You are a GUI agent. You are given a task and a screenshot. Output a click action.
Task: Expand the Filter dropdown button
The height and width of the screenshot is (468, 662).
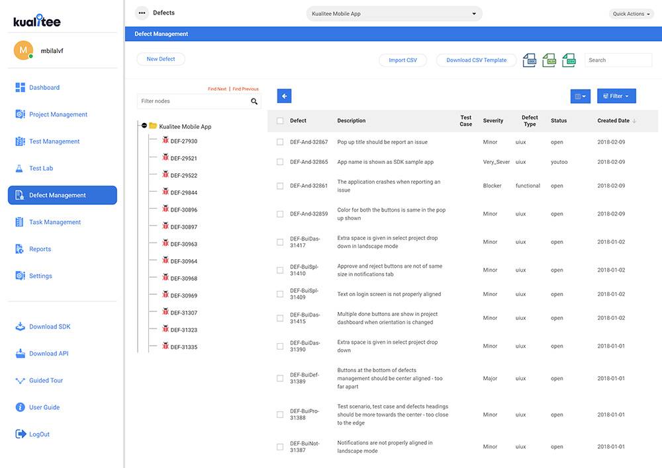[616, 96]
